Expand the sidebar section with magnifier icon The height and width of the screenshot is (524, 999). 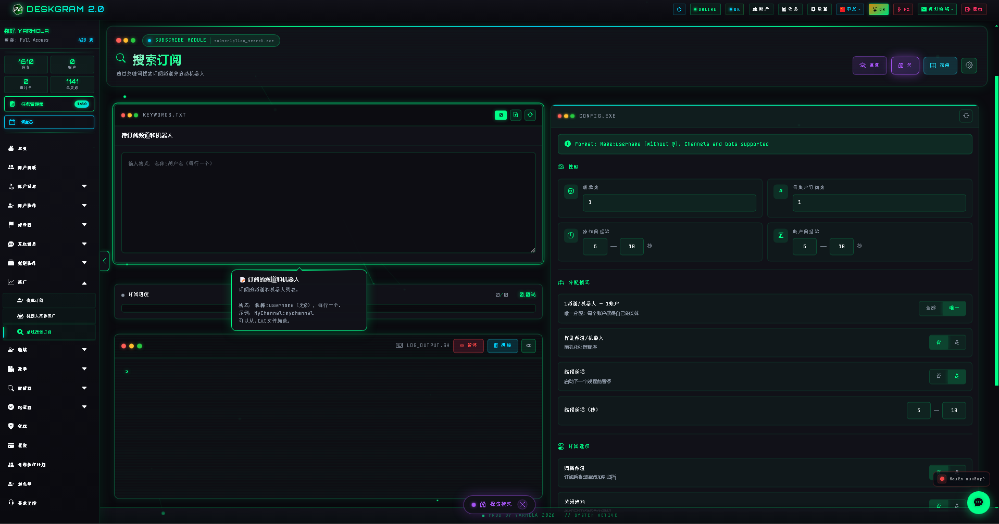click(49, 388)
